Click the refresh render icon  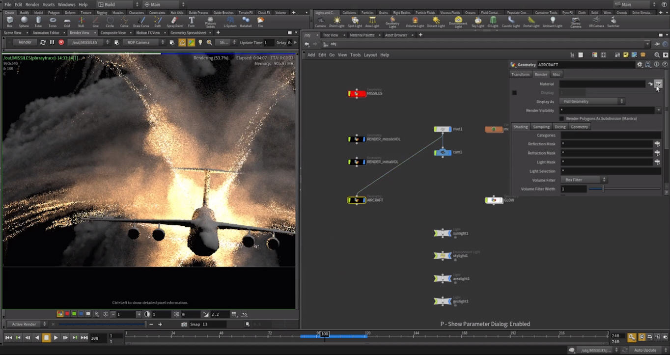pyautogui.click(x=43, y=42)
